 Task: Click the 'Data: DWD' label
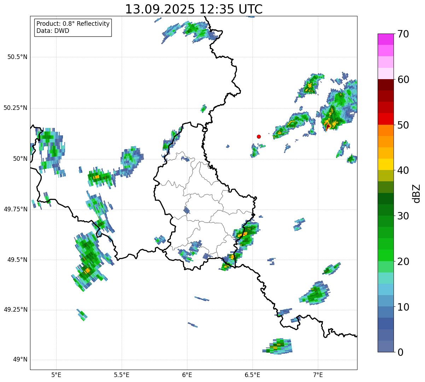(x=53, y=31)
